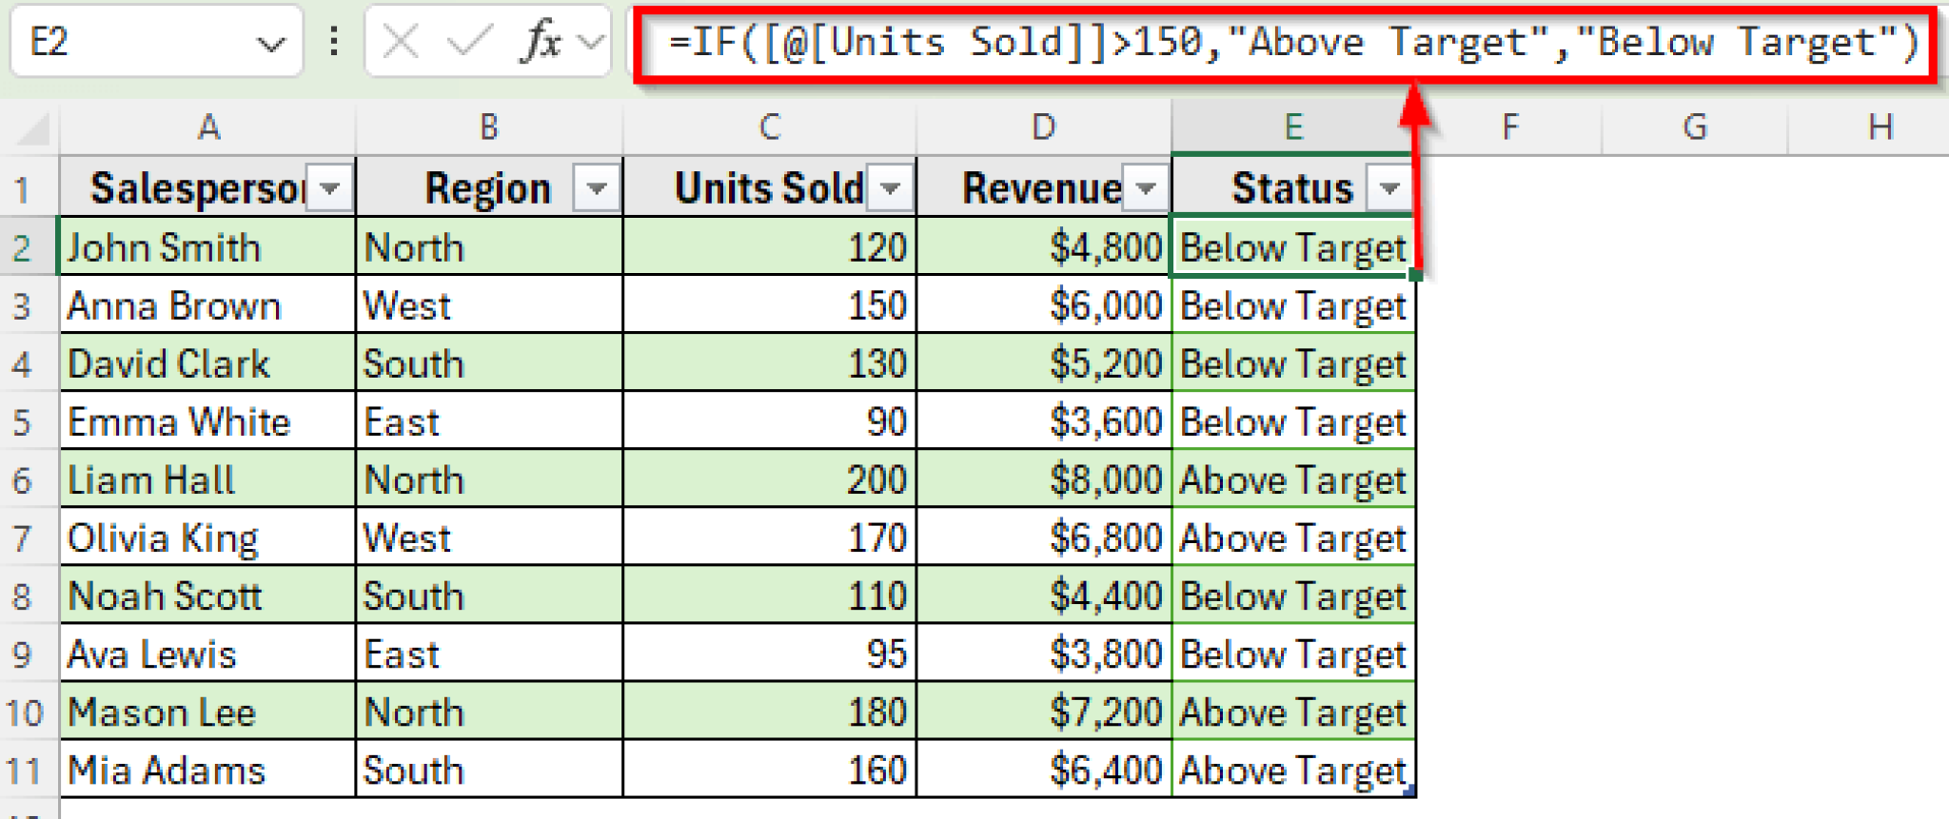Select column G header
Image resolution: width=1949 pixels, height=819 pixels.
click(x=1694, y=127)
